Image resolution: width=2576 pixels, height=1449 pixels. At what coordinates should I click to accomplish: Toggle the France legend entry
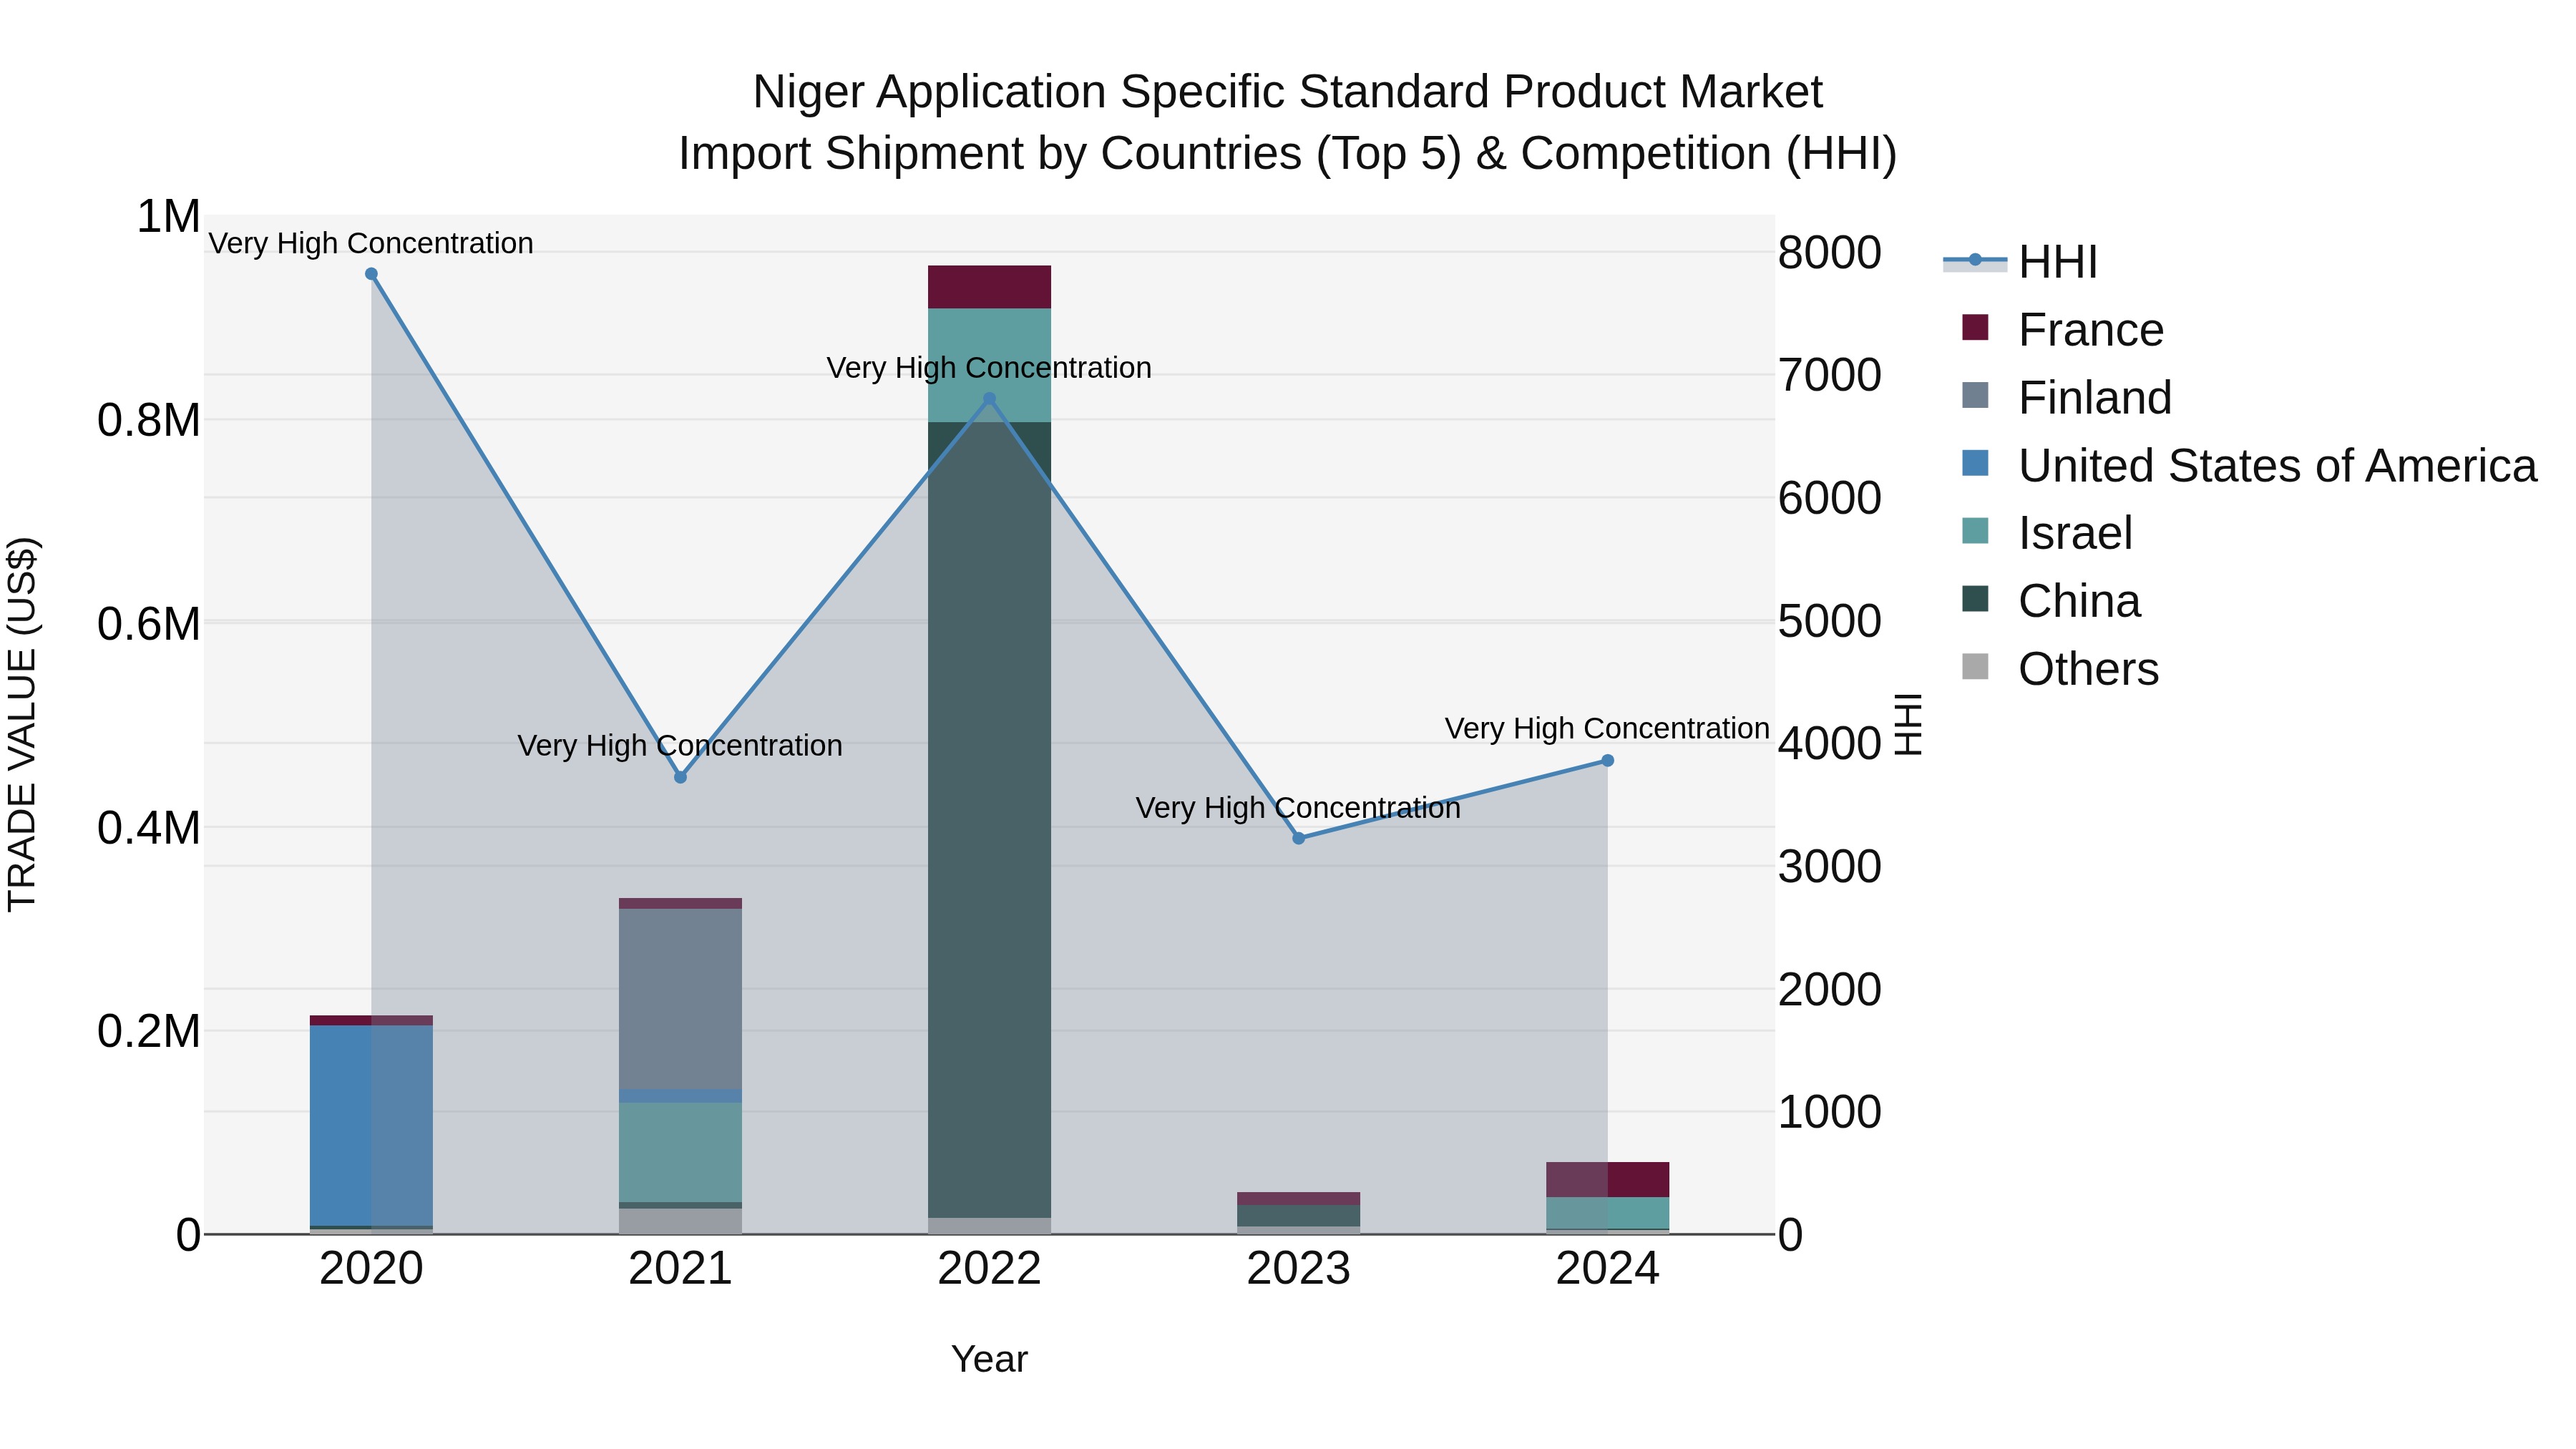2062,330
